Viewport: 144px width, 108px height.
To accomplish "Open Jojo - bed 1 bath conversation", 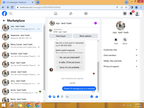I will 22,28.
